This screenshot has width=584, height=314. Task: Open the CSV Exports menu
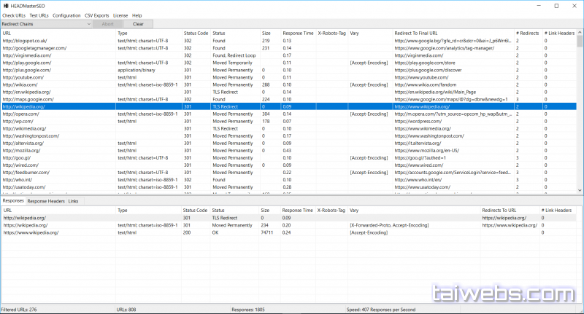pos(98,15)
